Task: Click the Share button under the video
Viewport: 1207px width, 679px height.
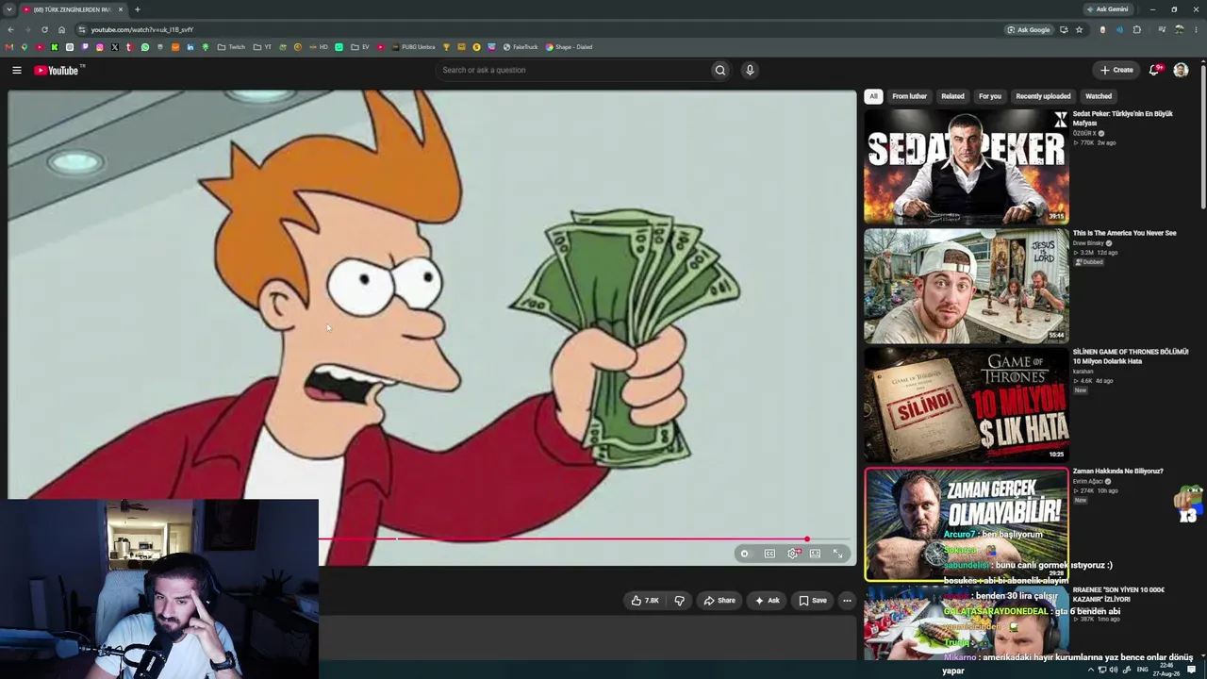Action: (x=719, y=601)
